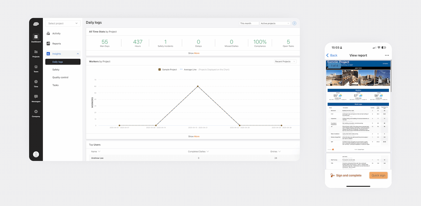Open the phone's three-dot more menu
The height and width of the screenshot is (206, 421).
click(x=386, y=56)
